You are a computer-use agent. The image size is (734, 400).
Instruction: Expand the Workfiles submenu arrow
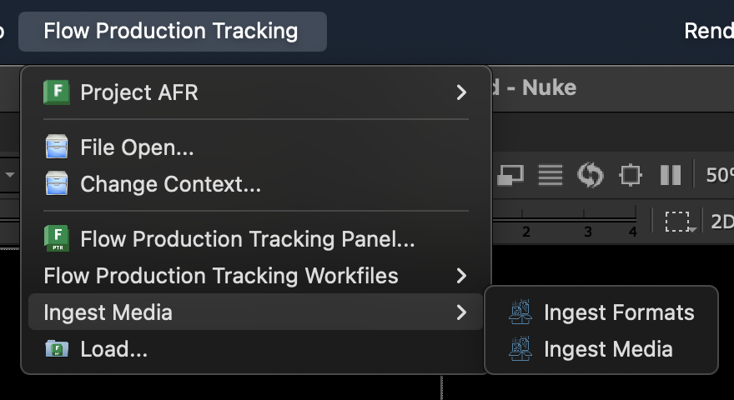click(x=461, y=275)
